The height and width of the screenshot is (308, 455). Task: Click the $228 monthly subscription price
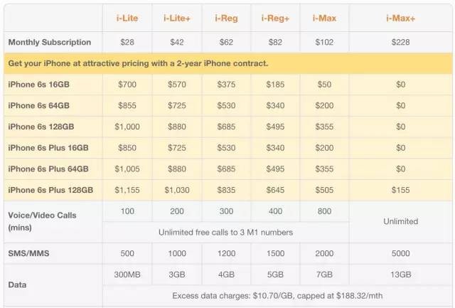click(400, 43)
